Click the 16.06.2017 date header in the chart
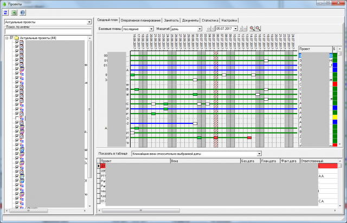 tap(134, 42)
